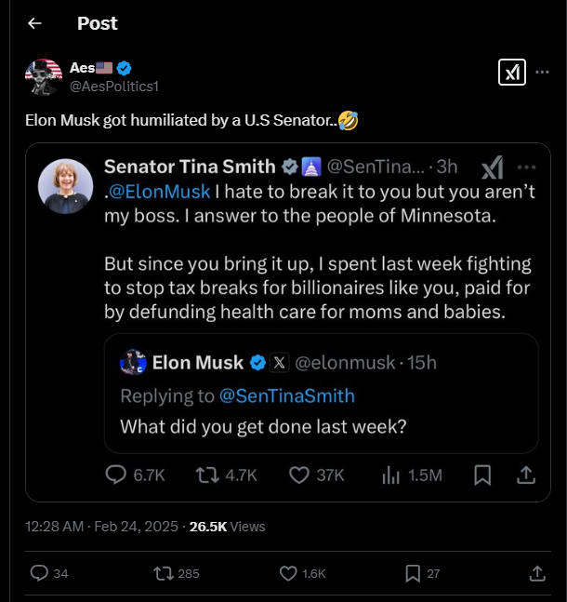
Task: Click the back arrow next to Post
Action: pyautogui.click(x=34, y=23)
